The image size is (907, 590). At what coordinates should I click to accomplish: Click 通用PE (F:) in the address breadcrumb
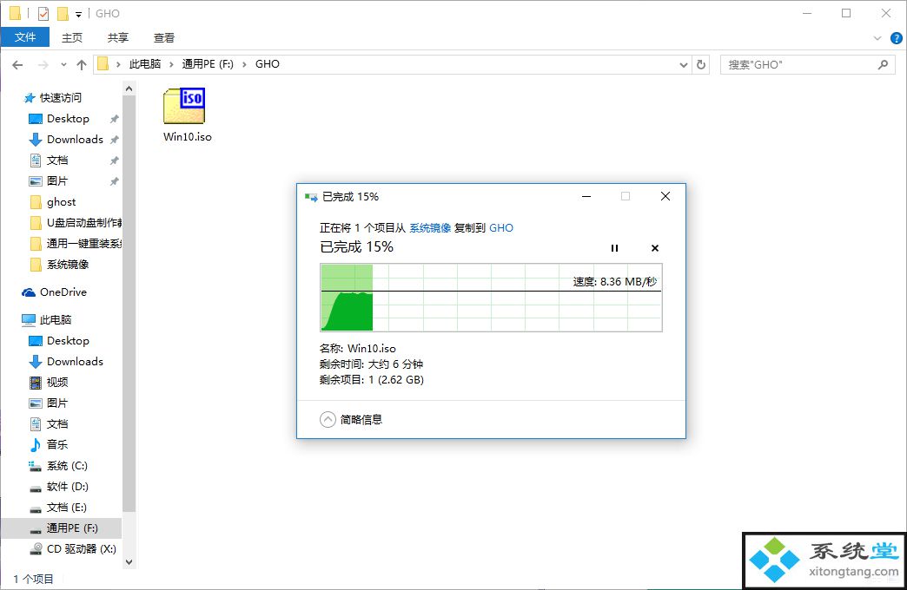[x=208, y=64]
